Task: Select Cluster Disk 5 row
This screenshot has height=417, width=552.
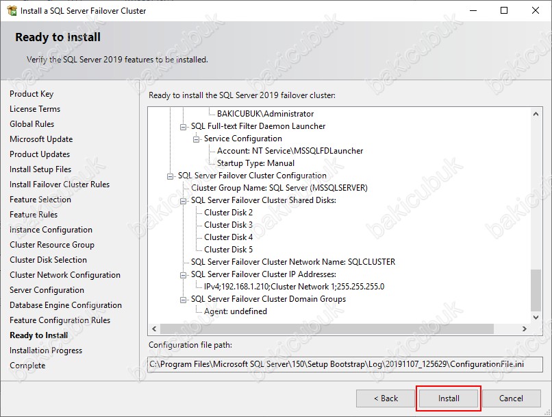Action: tap(228, 250)
